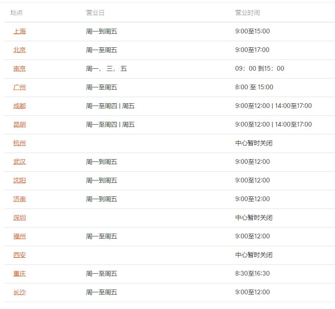The height and width of the screenshot is (309, 335).
Task: Click the 昆明 city link
Action: [x=19, y=124]
